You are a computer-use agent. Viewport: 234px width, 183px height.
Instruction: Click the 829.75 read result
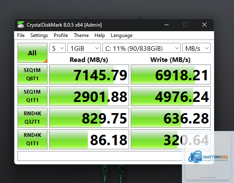pyautogui.click(x=89, y=118)
